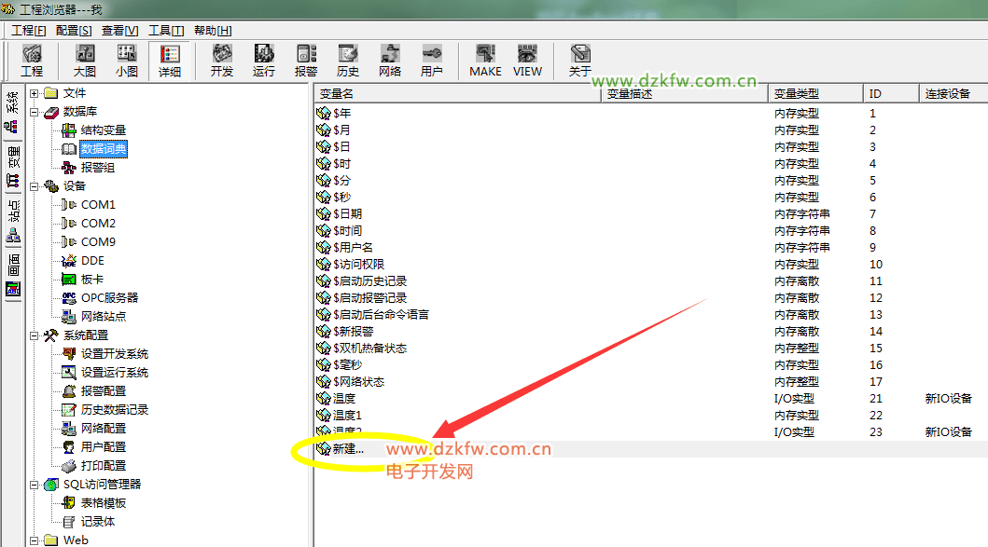Image resolution: width=988 pixels, height=547 pixels.
Task: Collapse the 数据库 tree node
Action: pyautogui.click(x=35, y=112)
